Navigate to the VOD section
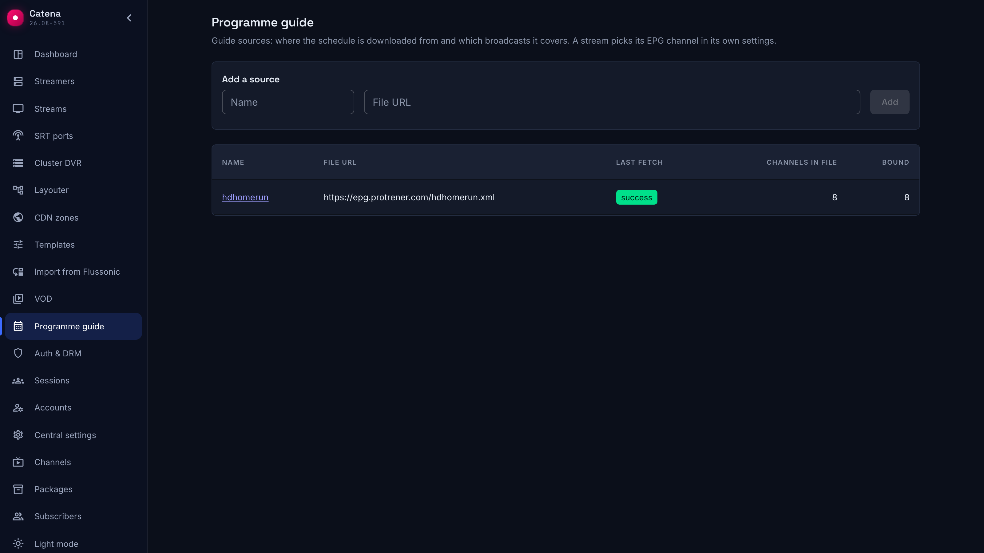Screen dimensions: 984x553 click(x=73, y=299)
